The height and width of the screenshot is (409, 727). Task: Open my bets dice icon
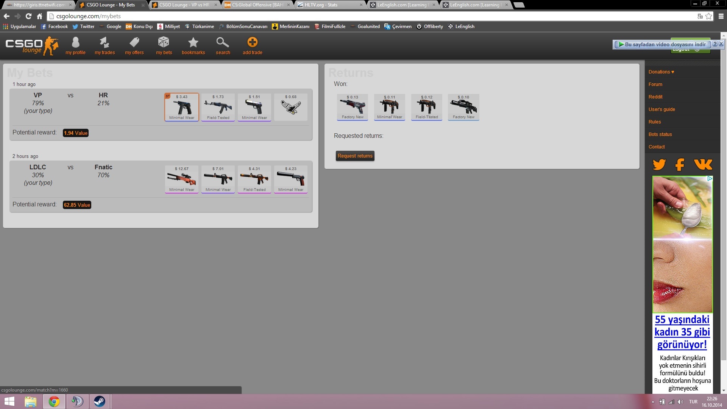coord(164,46)
